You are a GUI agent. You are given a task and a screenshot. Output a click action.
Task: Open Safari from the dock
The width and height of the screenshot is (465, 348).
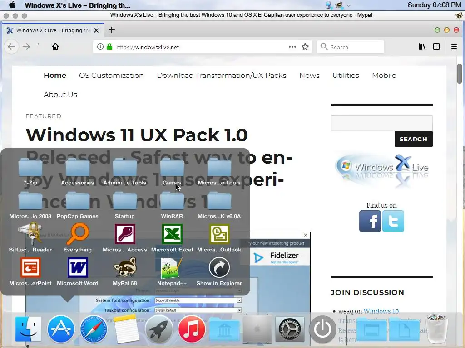click(x=94, y=329)
